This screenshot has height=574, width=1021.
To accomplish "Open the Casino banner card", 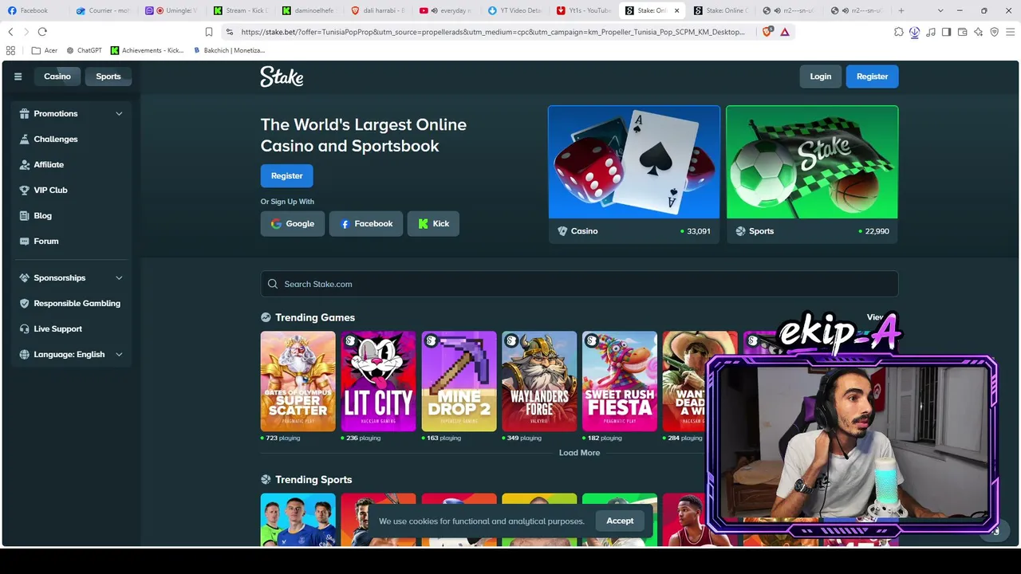I will (x=634, y=175).
